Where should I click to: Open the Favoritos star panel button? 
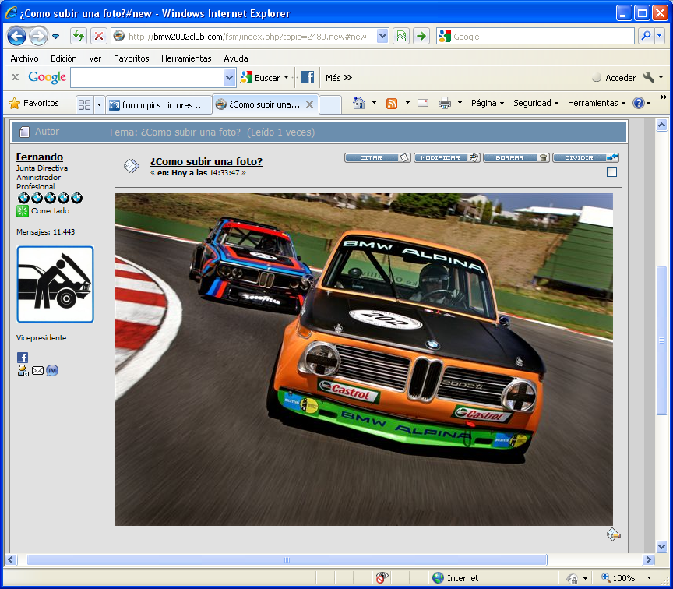[x=33, y=103]
